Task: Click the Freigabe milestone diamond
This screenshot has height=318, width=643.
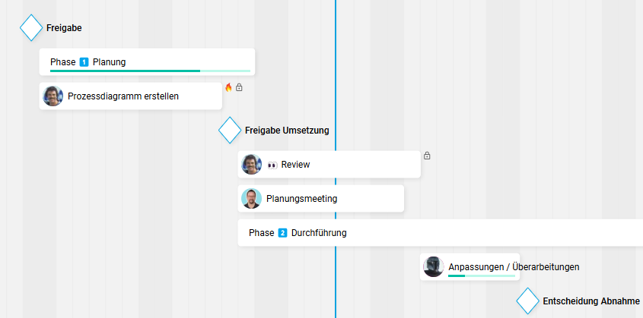Action: click(x=30, y=28)
